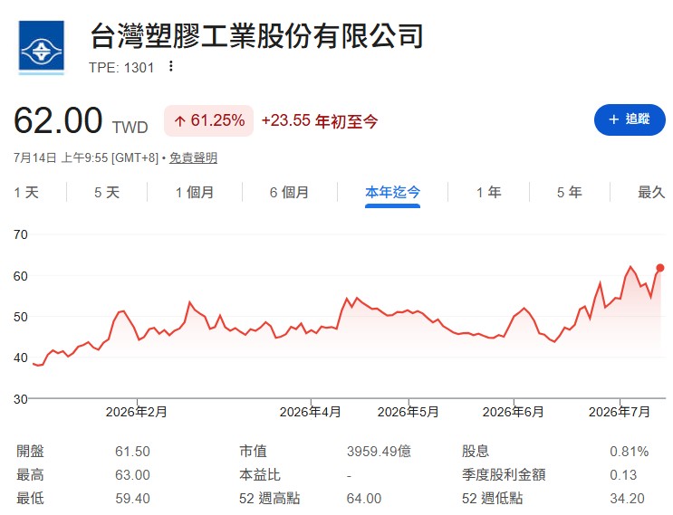This screenshot has height=515, width=673.
Task: Click the 股息 value 0.81%
Action: click(x=630, y=452)
